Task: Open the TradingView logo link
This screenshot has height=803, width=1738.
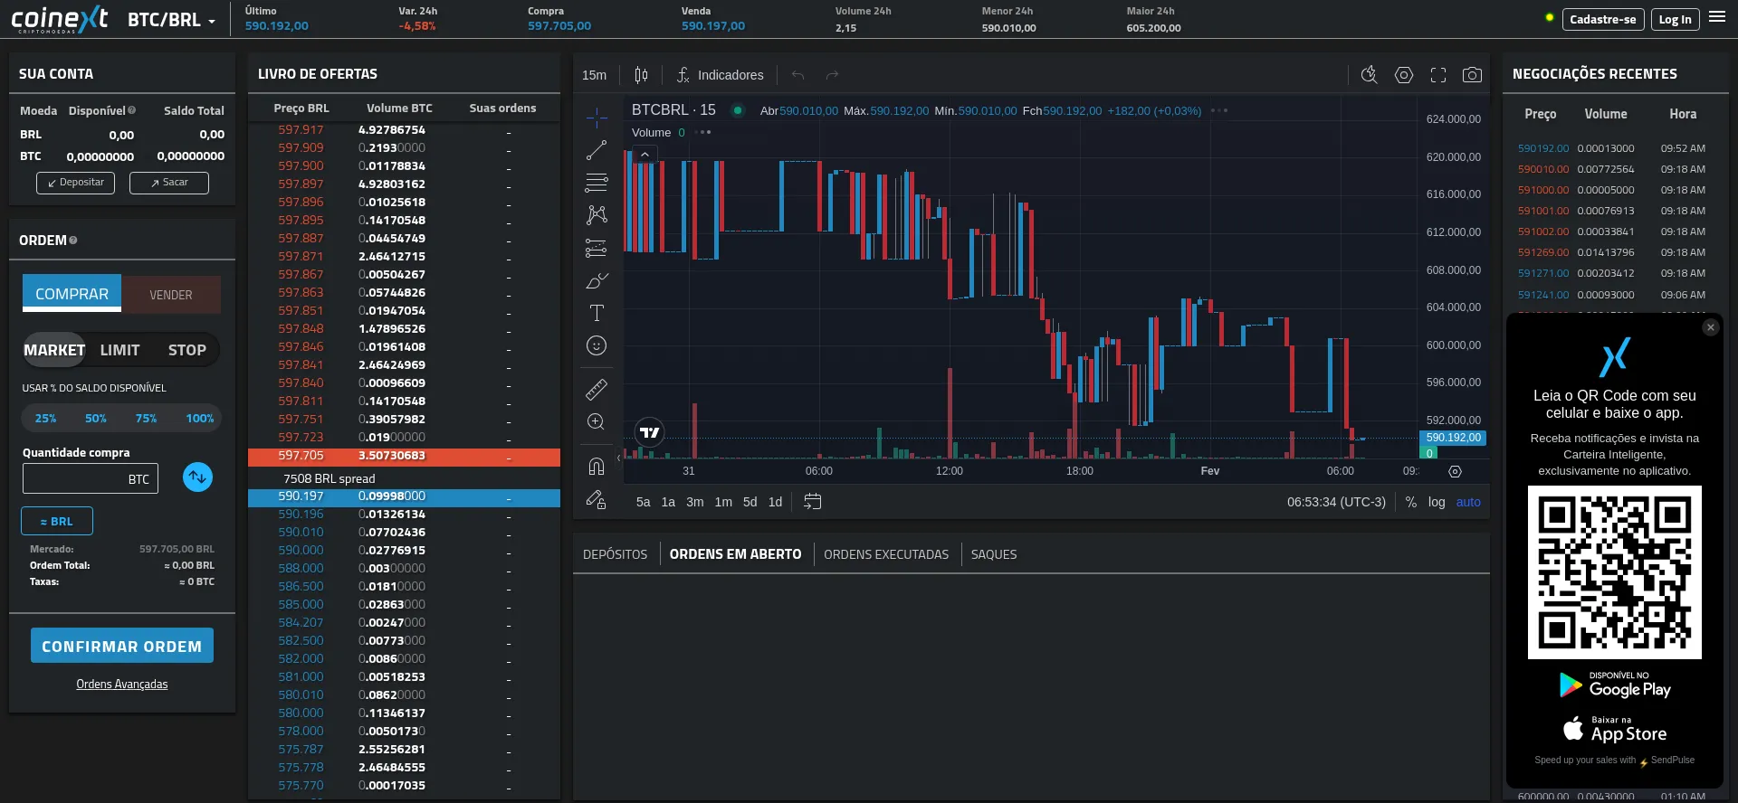Action: pyautogui.click(x=649, y=432)
